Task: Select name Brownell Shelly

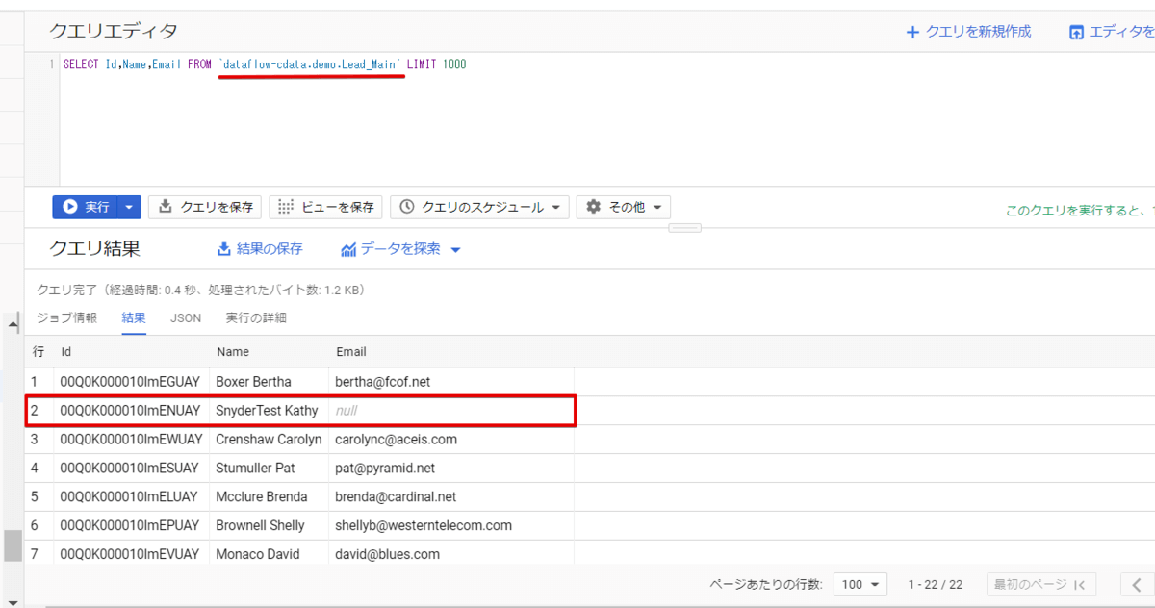Action: [260, 526]
